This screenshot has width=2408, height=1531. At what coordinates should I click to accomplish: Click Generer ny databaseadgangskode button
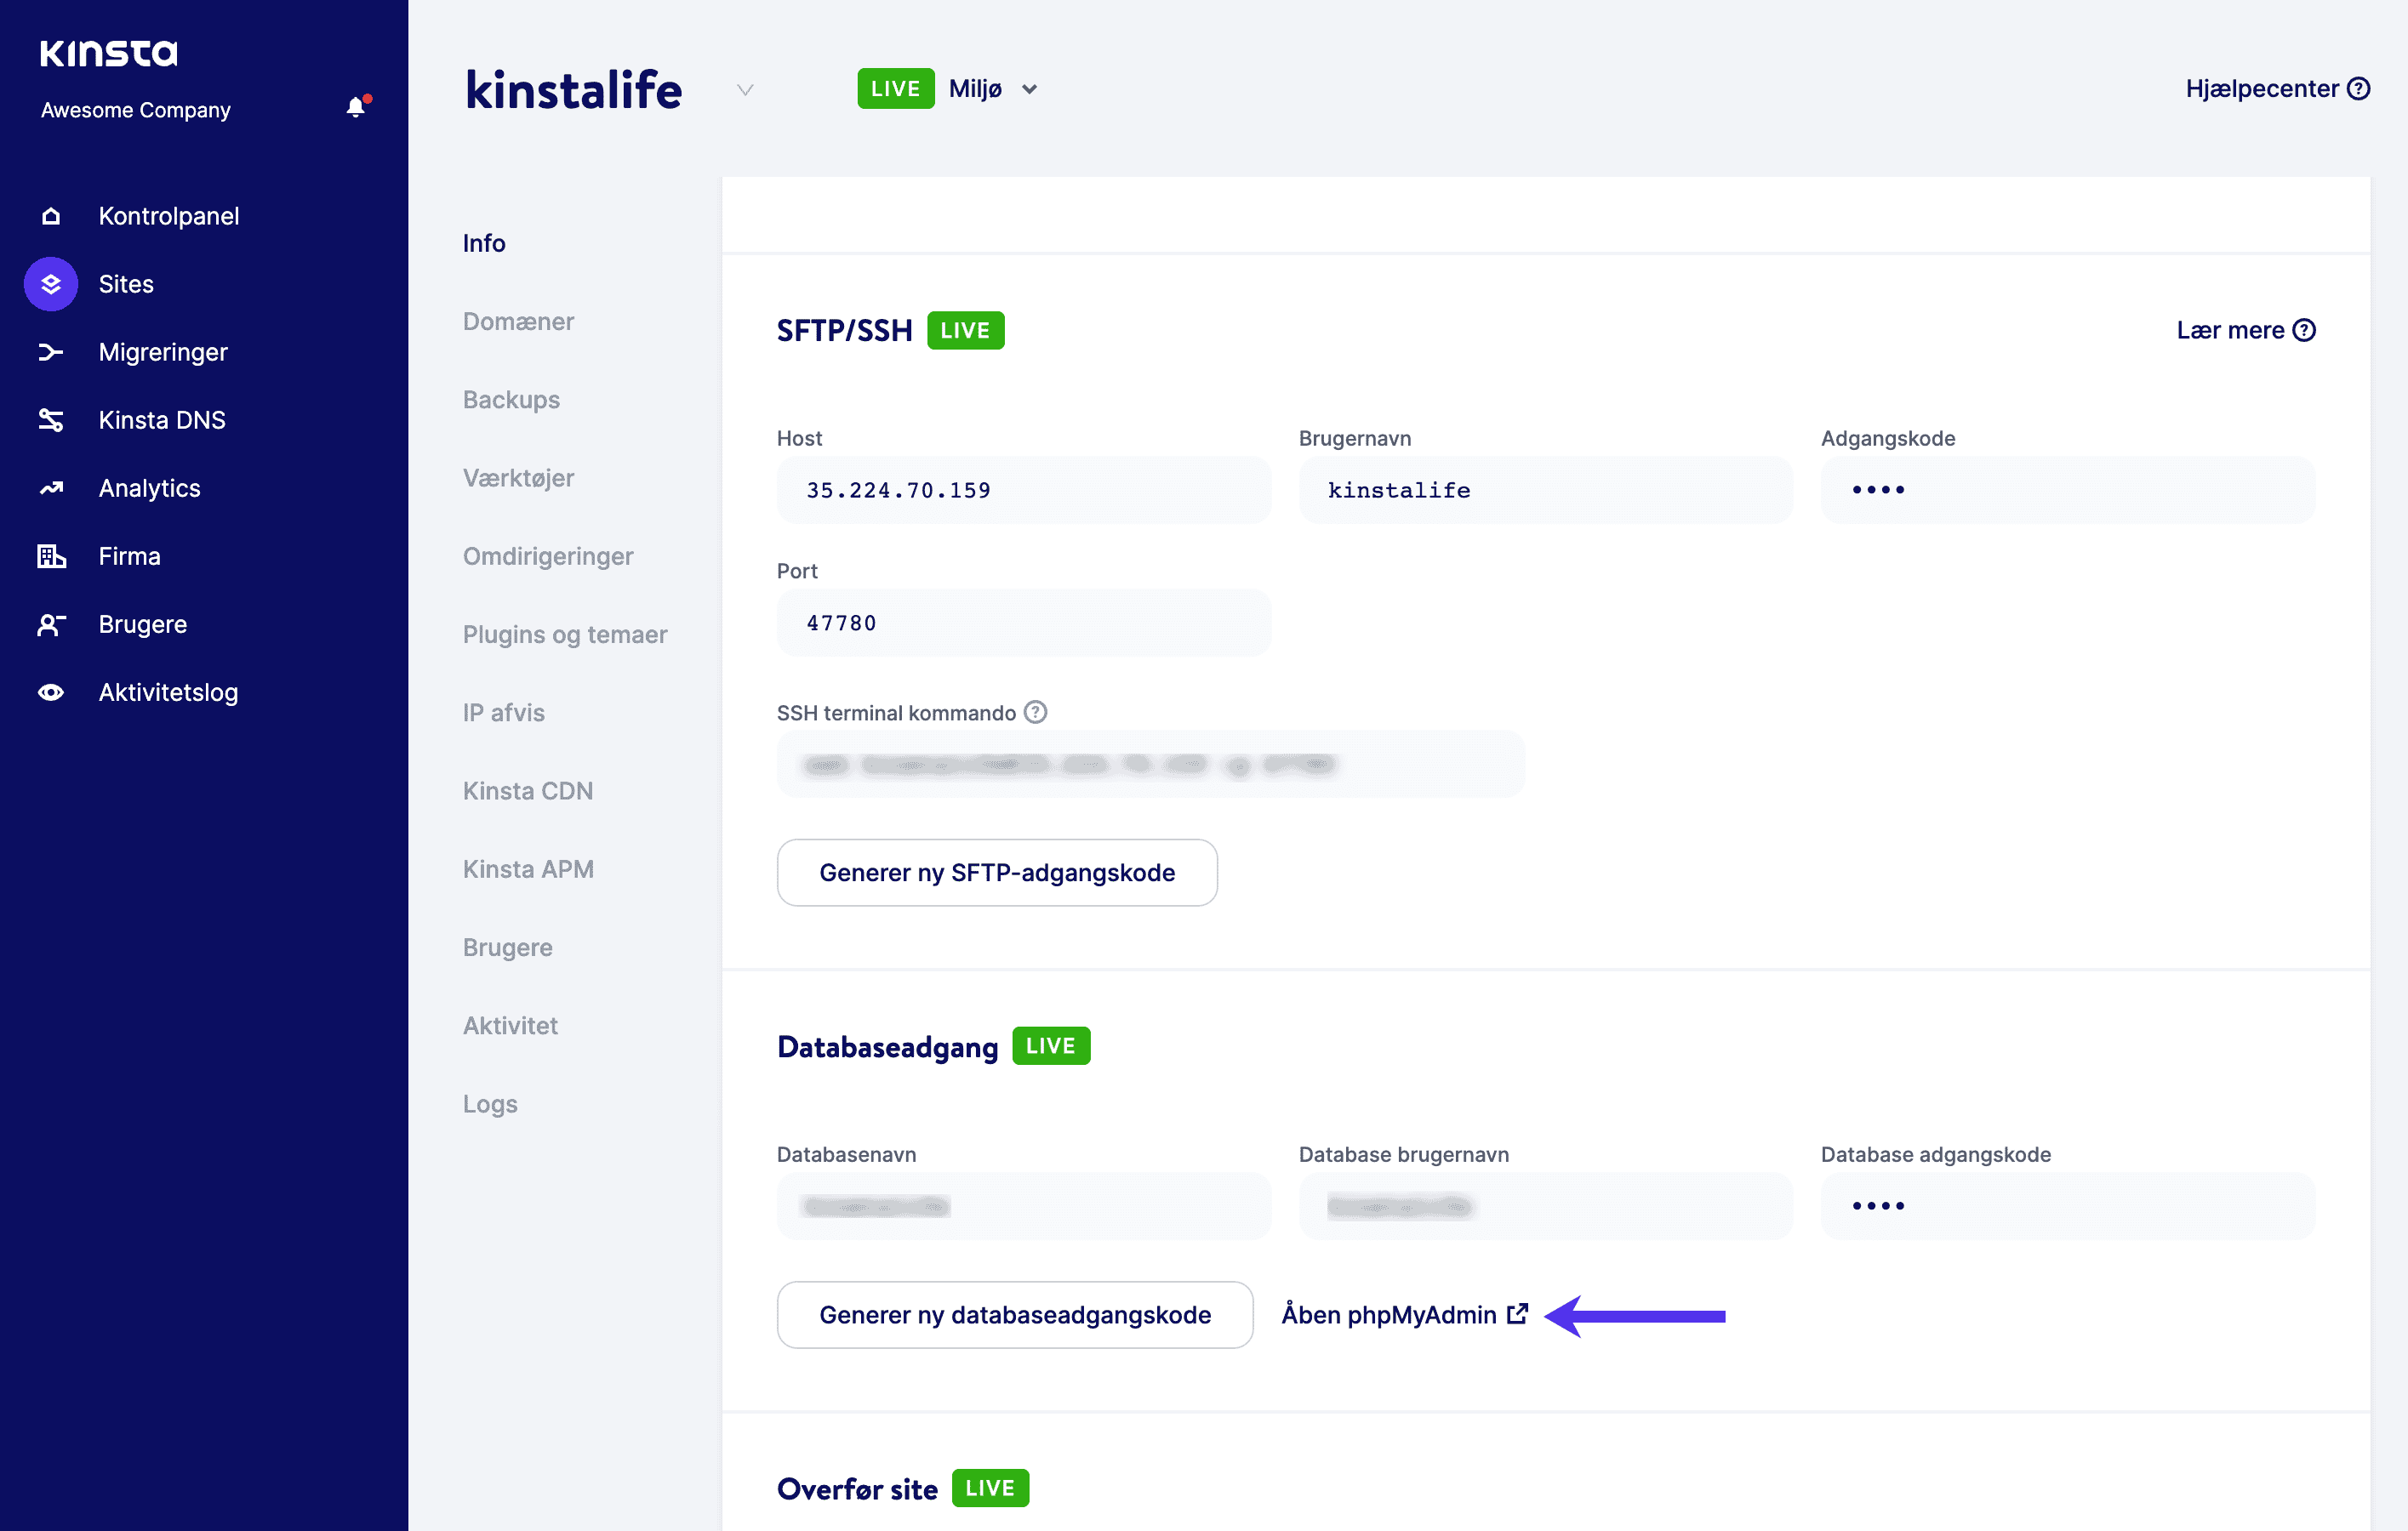1015,1314
